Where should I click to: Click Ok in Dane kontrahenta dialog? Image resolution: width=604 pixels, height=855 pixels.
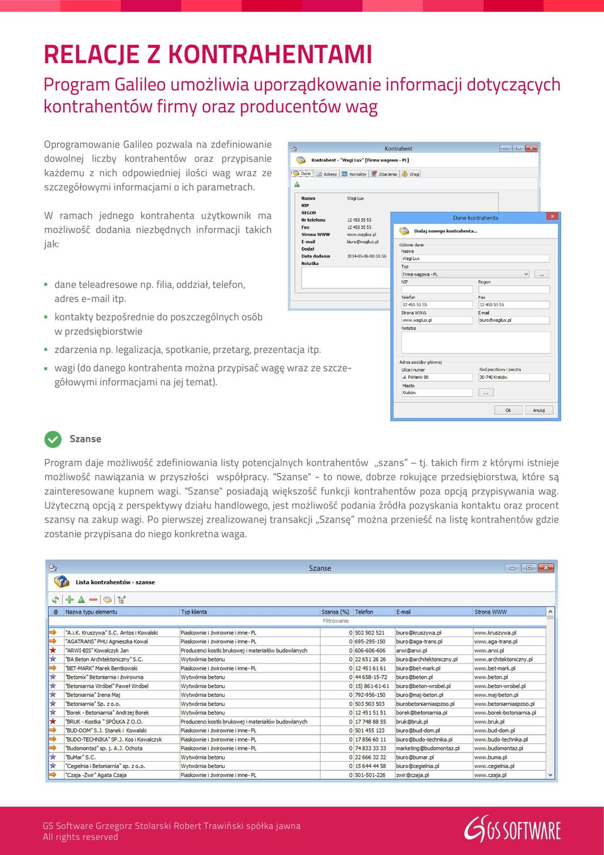pyautogui.click(x=508, y=410)
